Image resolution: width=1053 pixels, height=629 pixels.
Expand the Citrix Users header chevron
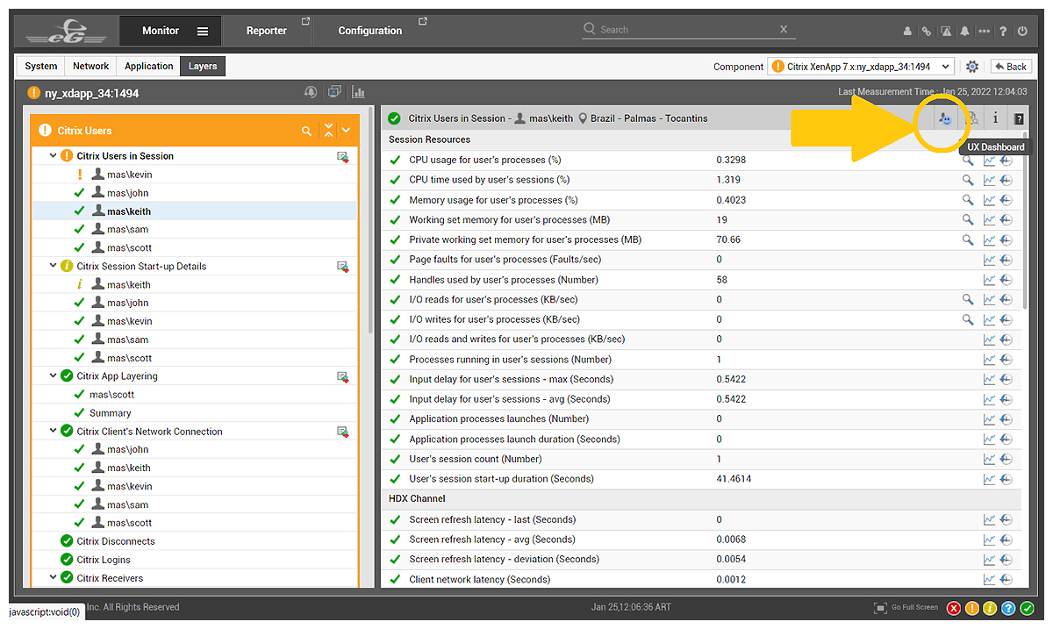pyautogui.click(x=347, y=131)
